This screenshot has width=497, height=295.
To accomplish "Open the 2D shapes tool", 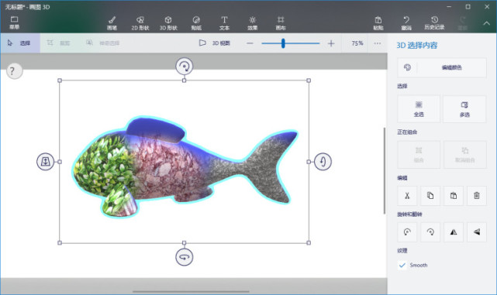I will click(140, 23).
